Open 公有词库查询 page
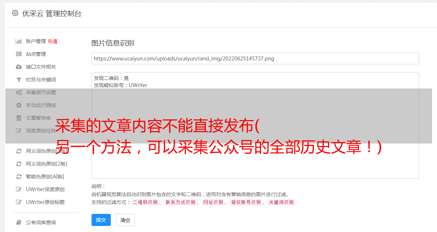Image resolution: width=437 pixels, height=232 pixels. coord(41,222)
